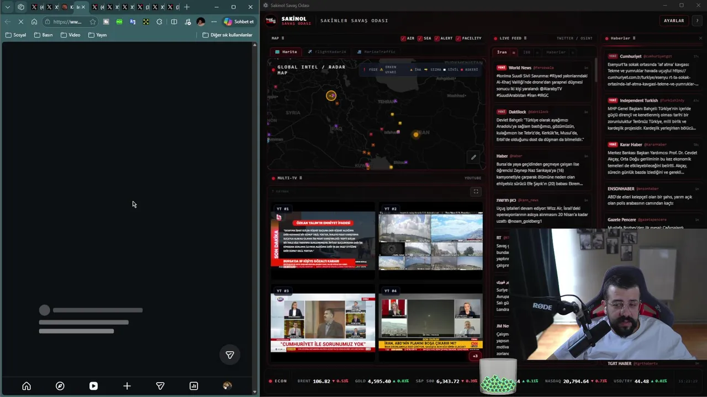Open the Video bookmarks folder
The height and width of the screenshot is (397, 707).
(70, 35)
